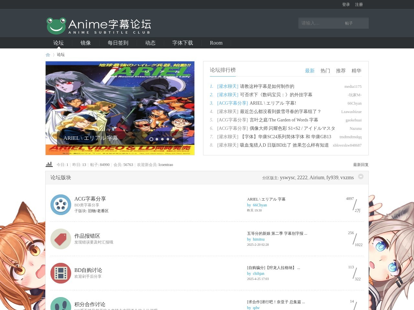This screenshot has height=310, width=414.
Task: Open user 66Chyan in ranking list
Action: coord(354,103)
